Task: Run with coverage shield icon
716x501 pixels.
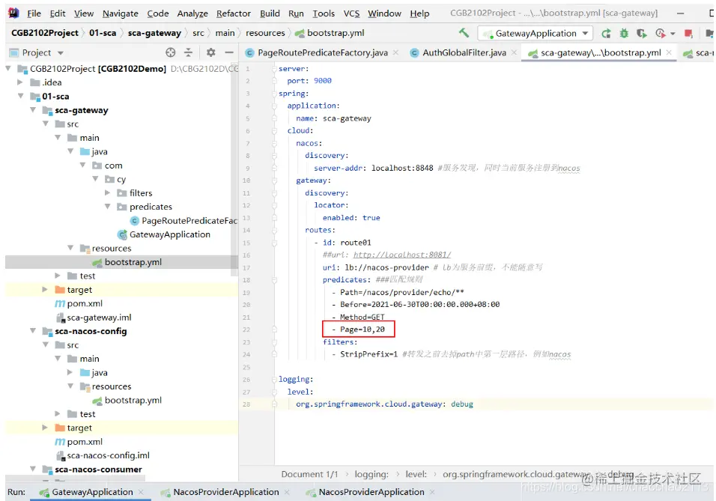Action: [642, 34]
